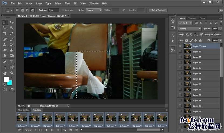Select the Eraser tool

pos(5,50)
